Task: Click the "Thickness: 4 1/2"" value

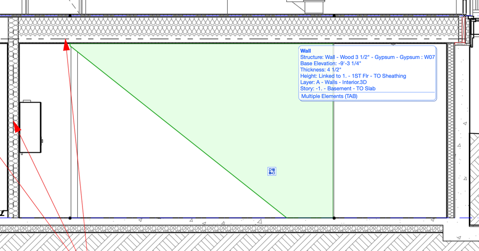Action: tap(321, 69)
